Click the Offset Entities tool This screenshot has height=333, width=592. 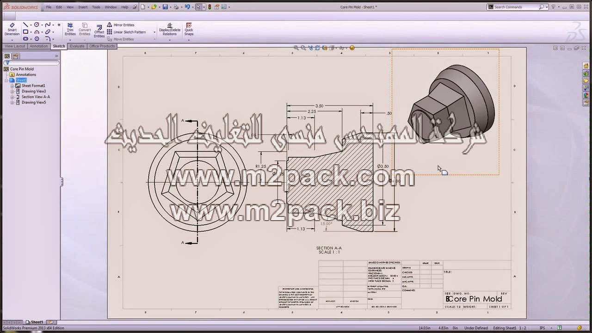coord(99,31)
